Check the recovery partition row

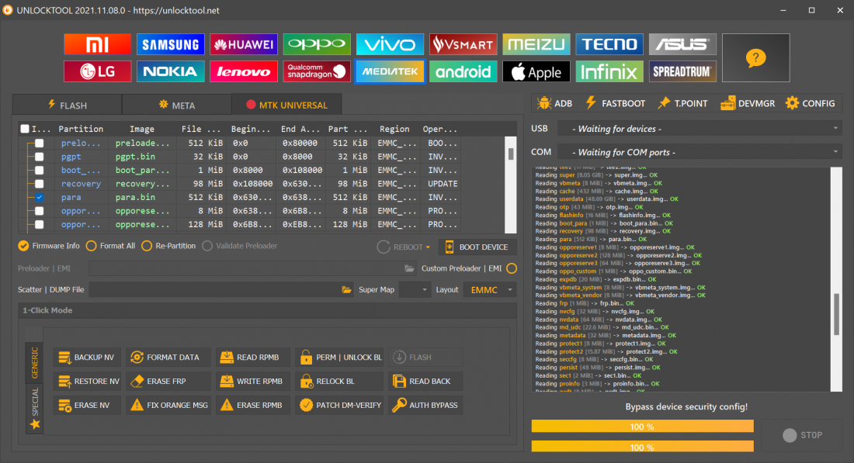coord(40,184)
